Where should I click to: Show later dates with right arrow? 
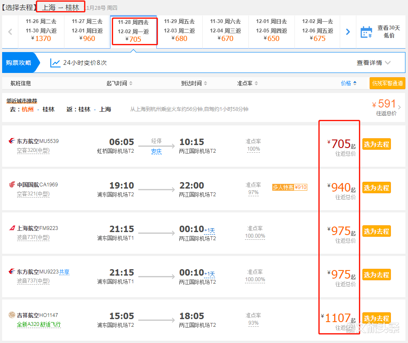tap(348, 32)
